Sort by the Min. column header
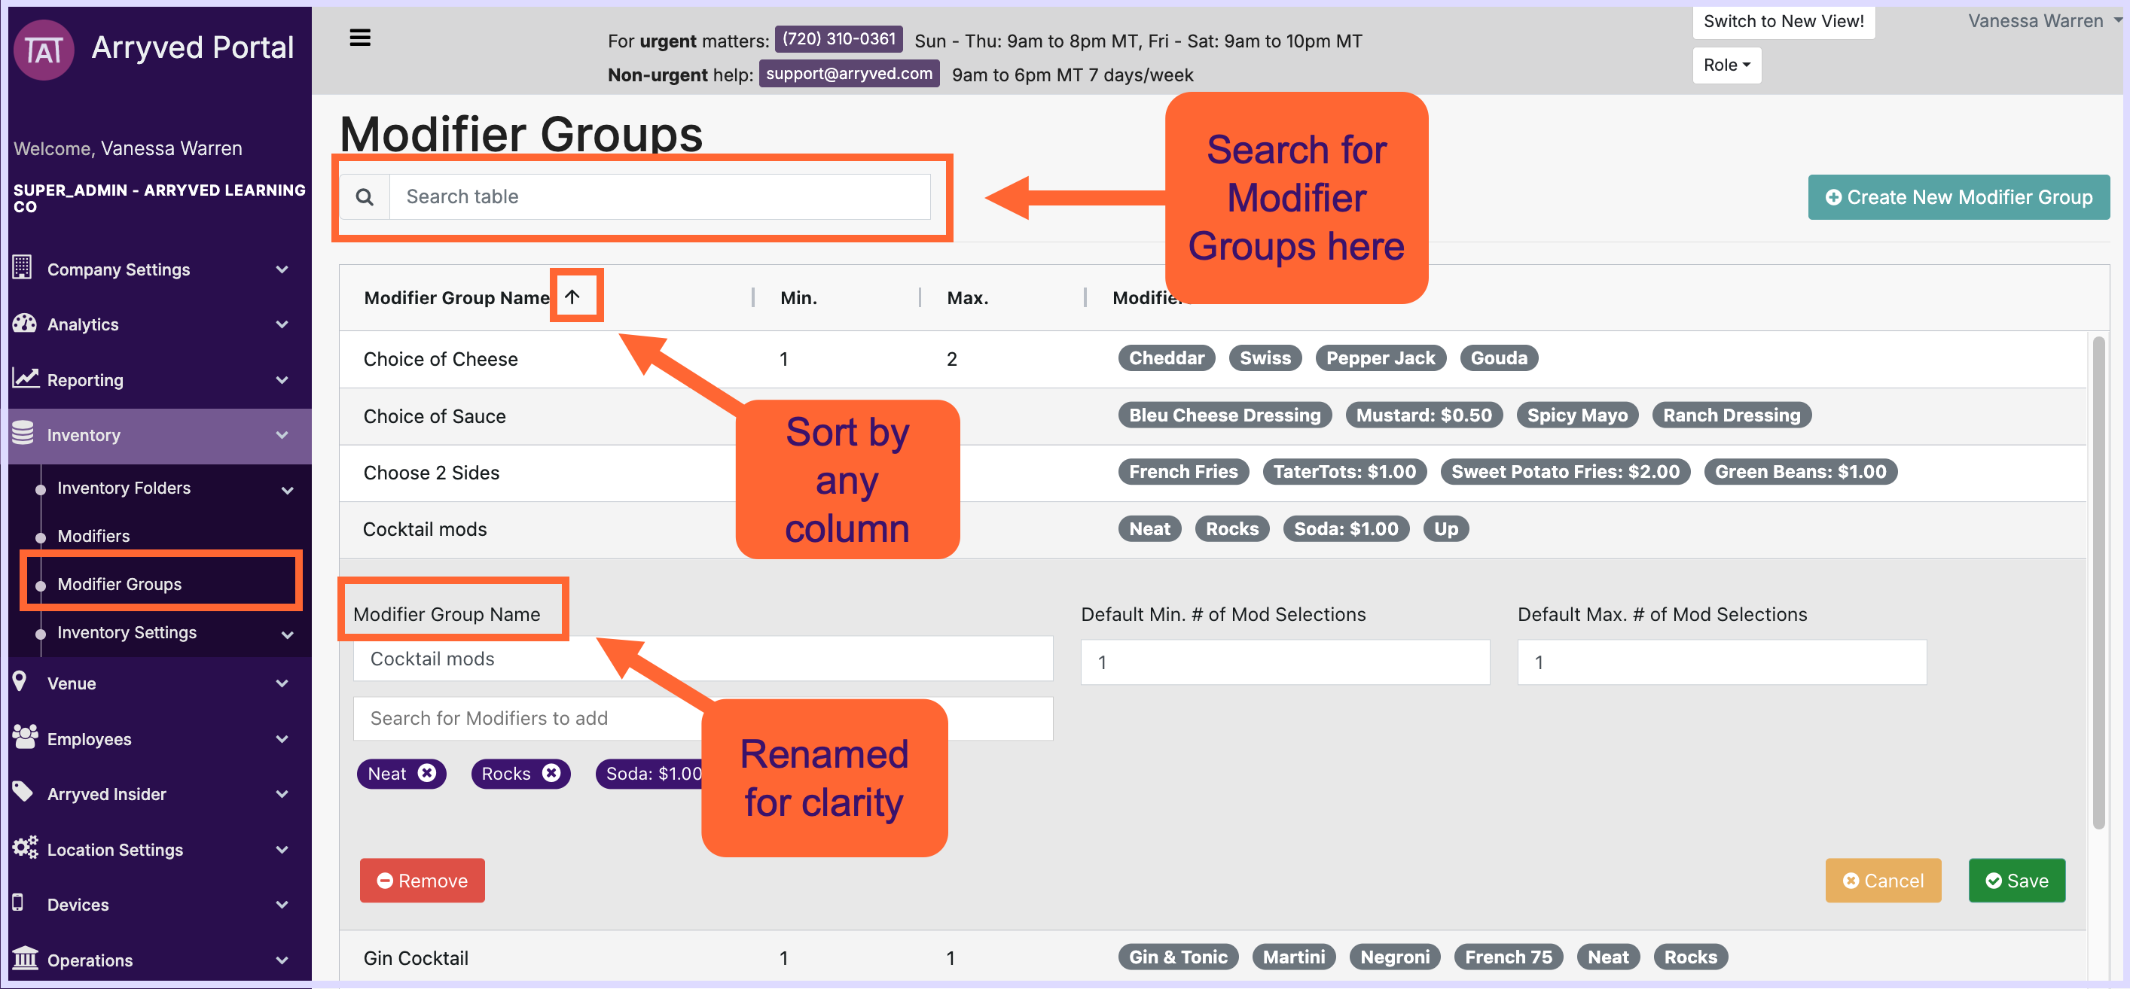Image resolution: width=2130 pixels, height=989 pixels. (798, 297)
